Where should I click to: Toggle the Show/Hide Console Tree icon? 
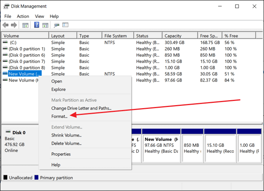coord(25,25)
